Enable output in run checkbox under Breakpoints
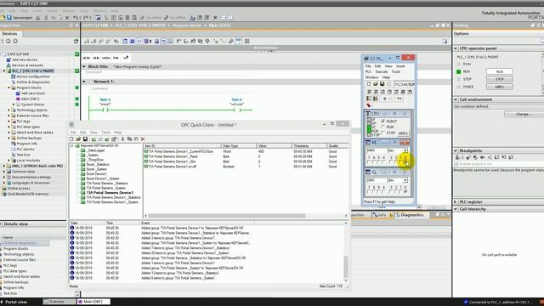The image size is (544, 306). [x=456, y=164]
